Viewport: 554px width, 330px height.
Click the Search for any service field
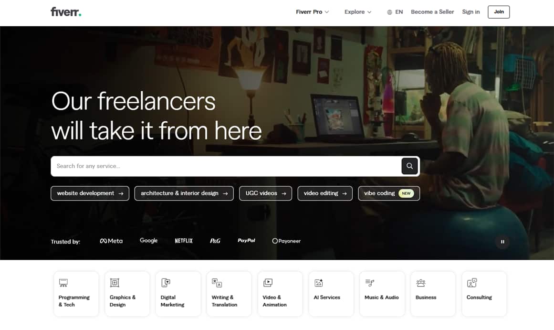[x=225, y=166]
